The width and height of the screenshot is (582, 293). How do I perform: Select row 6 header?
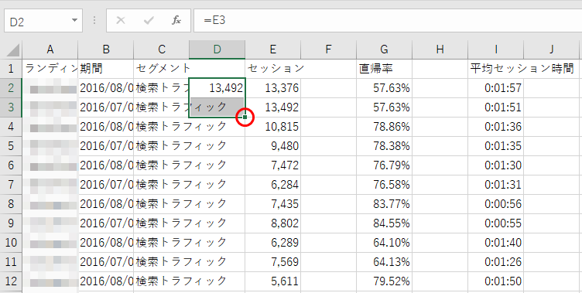(x=11, y=165)
